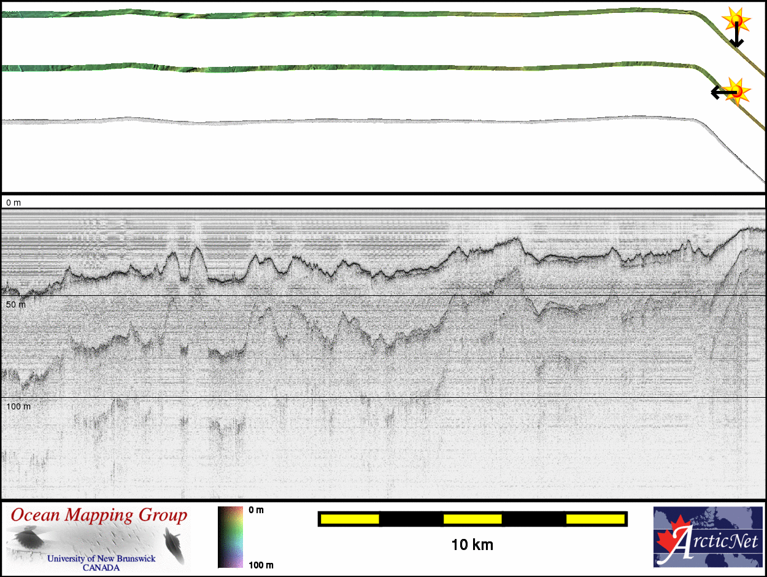Click the first yellow scale bar segment
Screen dimensions: 767x577
click(349, 519)
